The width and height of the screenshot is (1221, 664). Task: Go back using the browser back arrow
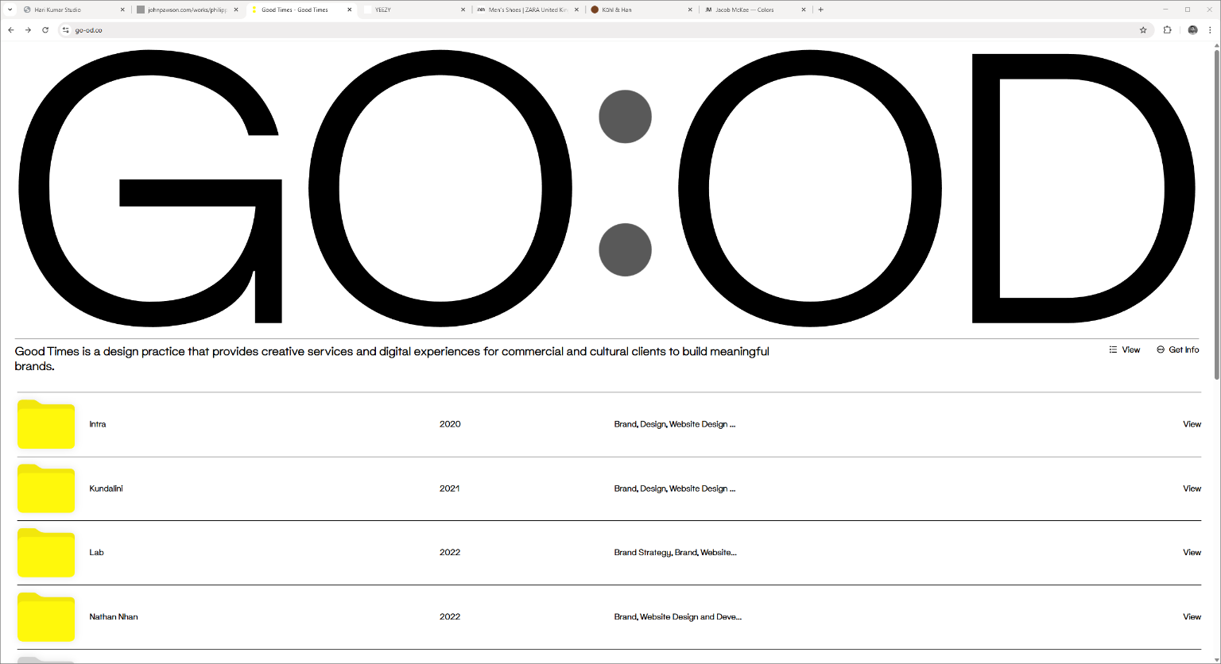coord(11,30)
